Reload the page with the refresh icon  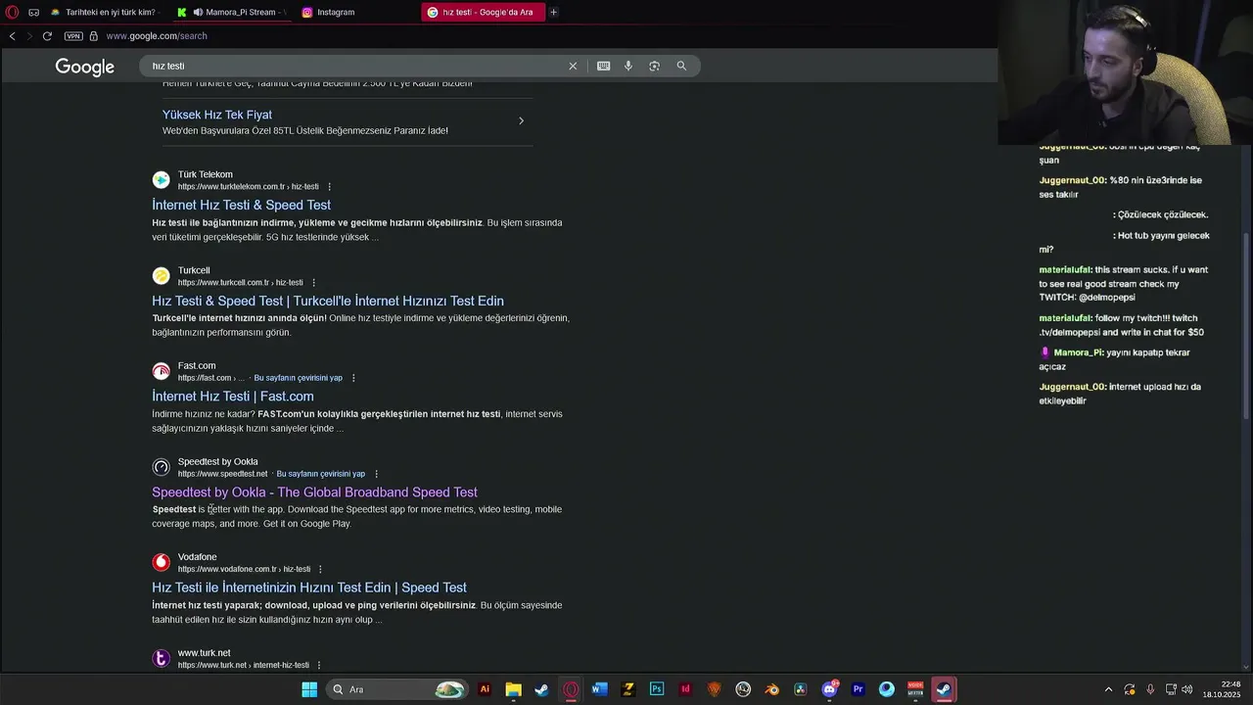point(46,36)
